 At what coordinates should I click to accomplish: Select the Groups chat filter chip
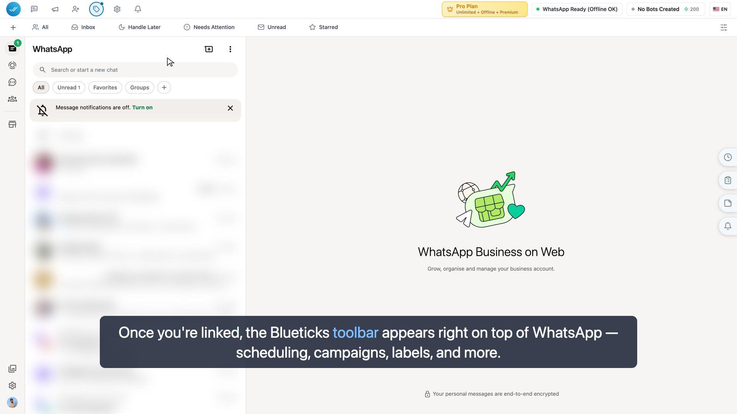[140, 87]
